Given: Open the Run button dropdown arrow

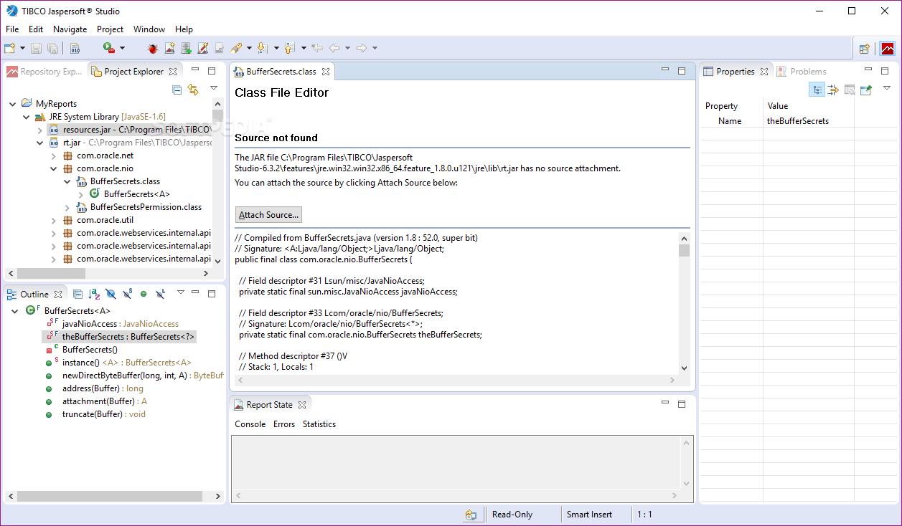Looking at the screenshot, I should pos(122,48).
